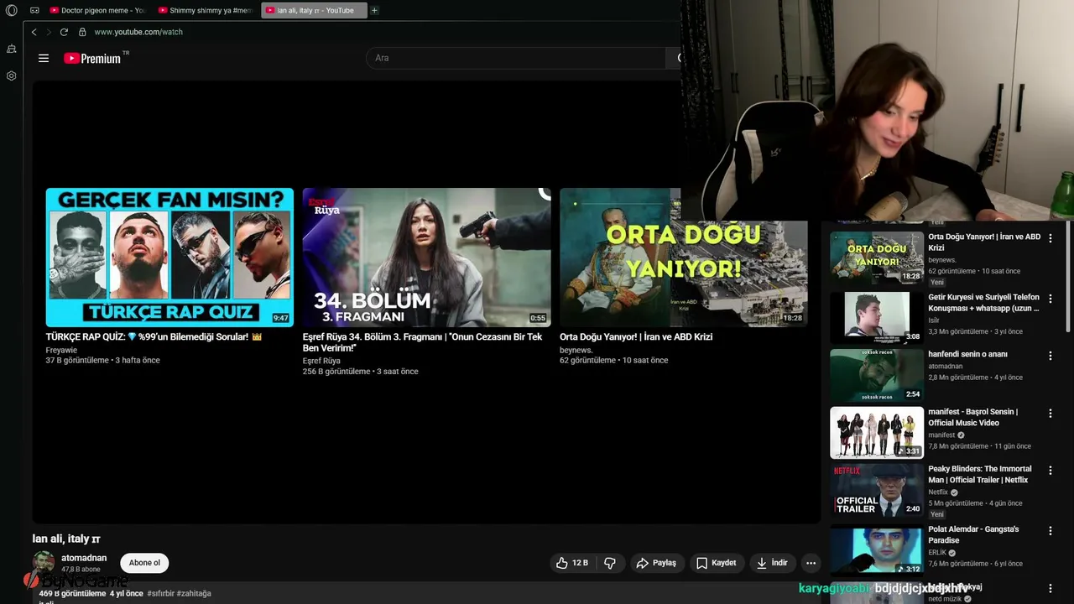
Task: Open Netflix channel name in sidebar
Action: coord(937,492)
